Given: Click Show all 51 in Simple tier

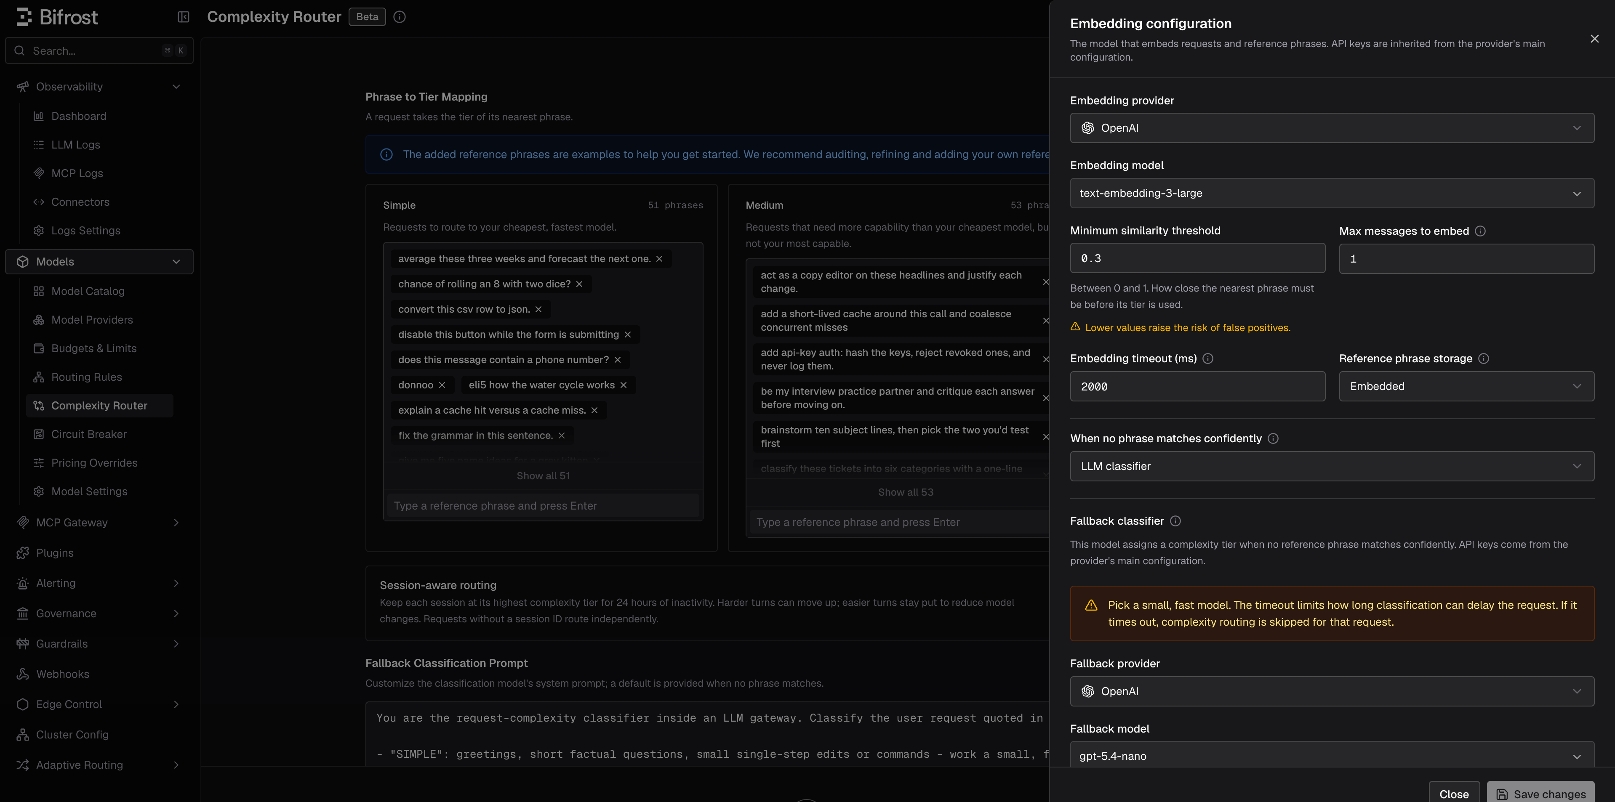Looking at the screenshot, I should 543,475.
